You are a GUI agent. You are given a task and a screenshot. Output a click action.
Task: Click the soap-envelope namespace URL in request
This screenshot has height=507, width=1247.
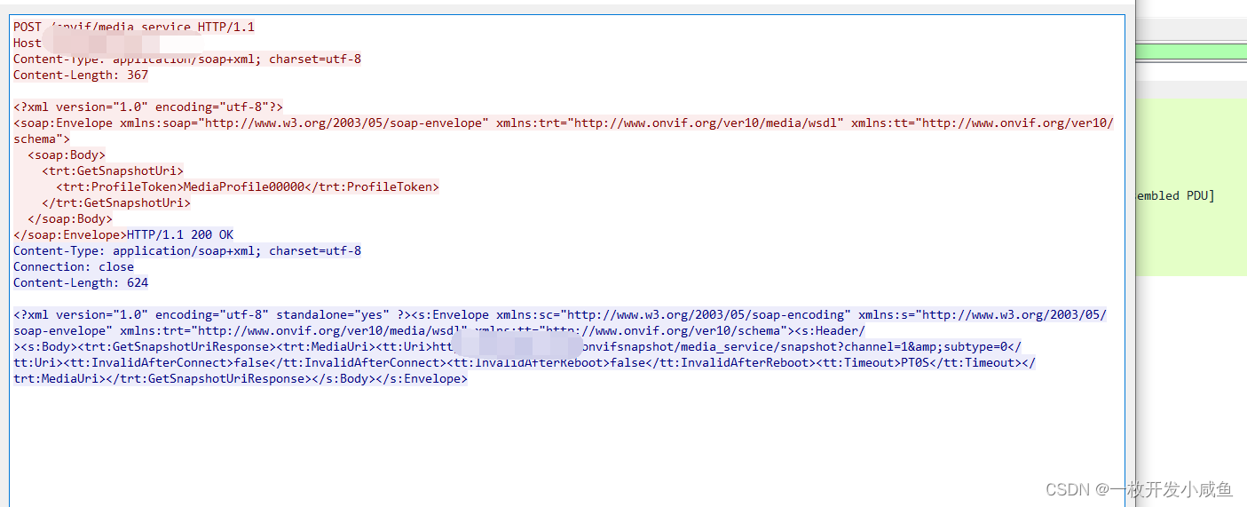coord(346,123)
